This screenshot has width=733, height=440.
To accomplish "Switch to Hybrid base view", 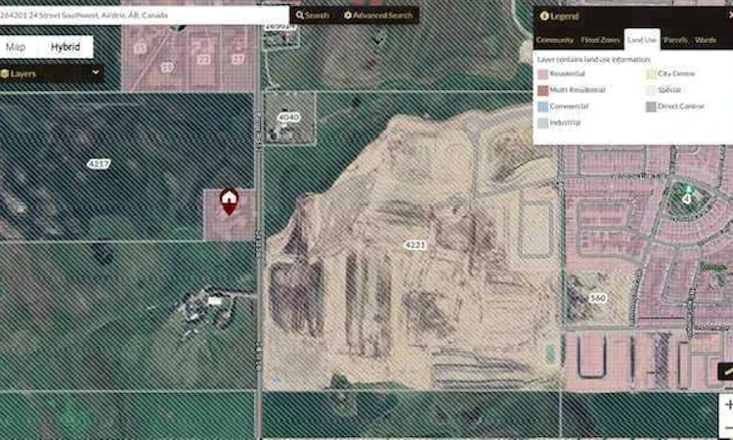I will pyautogui.click(x=65, y=47).
